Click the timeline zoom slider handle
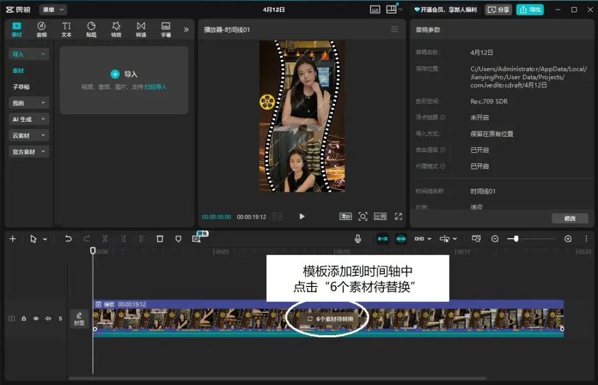The image size is (598, 385). [515, 239]
